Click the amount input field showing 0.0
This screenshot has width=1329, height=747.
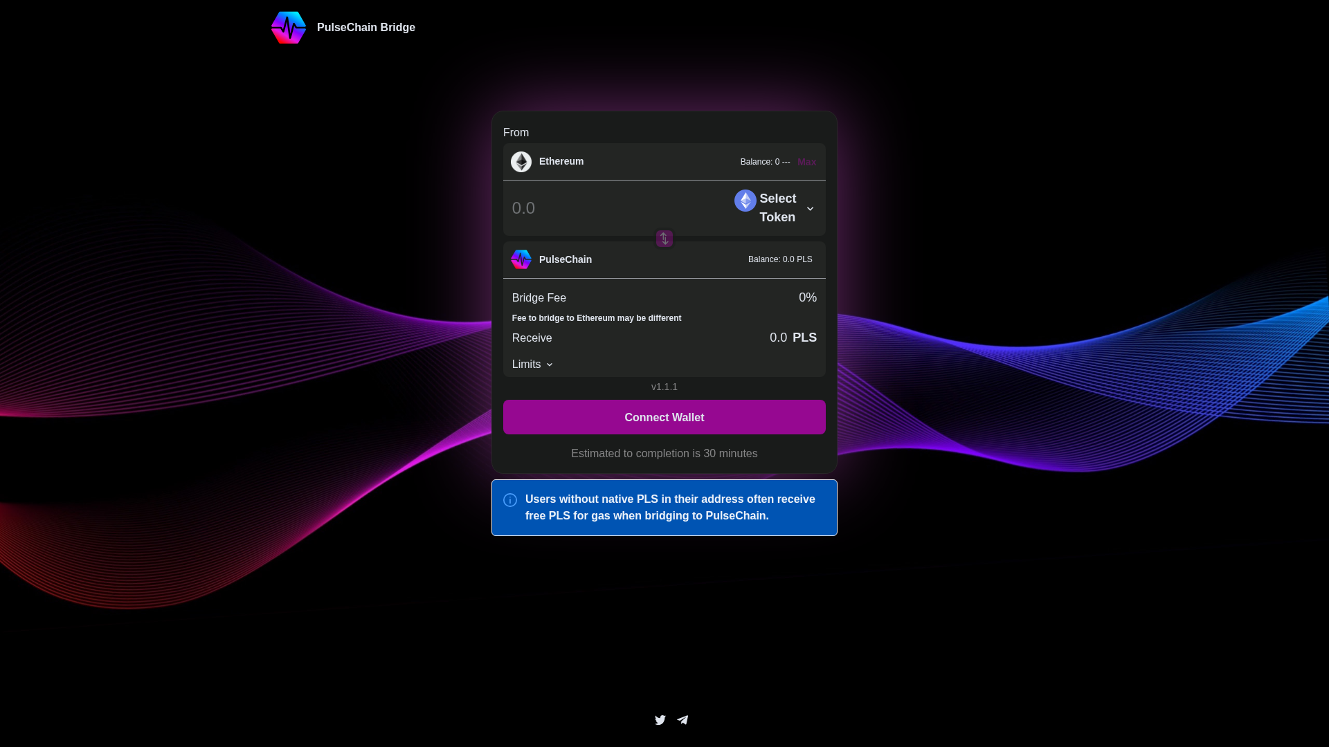[616, 208]
